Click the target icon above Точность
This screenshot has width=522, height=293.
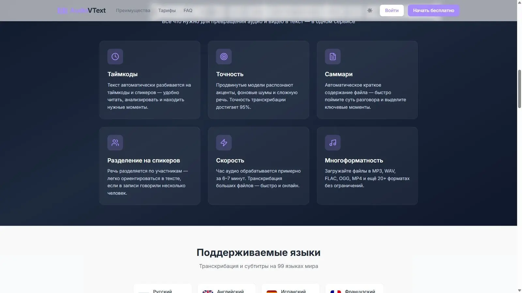(x=224, y=57)
